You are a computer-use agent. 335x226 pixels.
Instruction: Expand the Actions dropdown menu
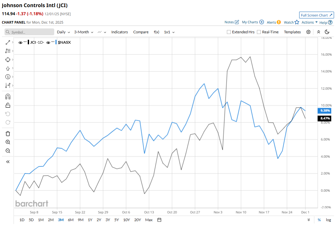coord(310,22)
